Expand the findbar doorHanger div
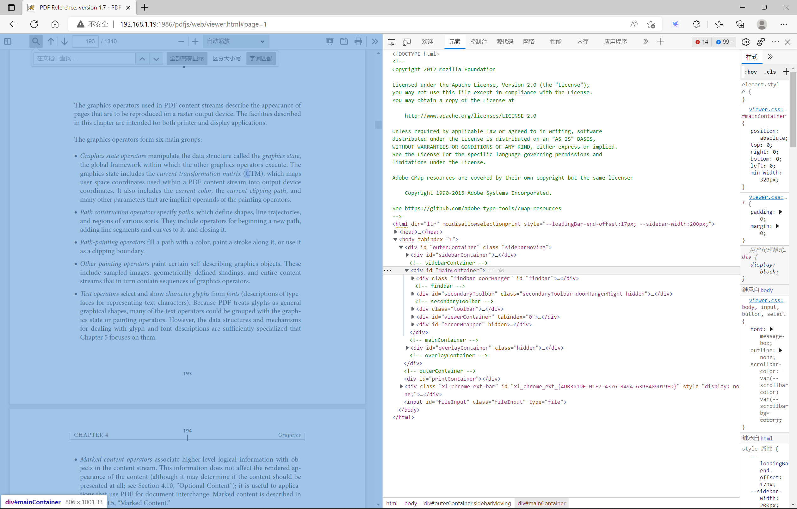Image resolution: width=797 pixels, height=509 pixels. tap(413, 278)
